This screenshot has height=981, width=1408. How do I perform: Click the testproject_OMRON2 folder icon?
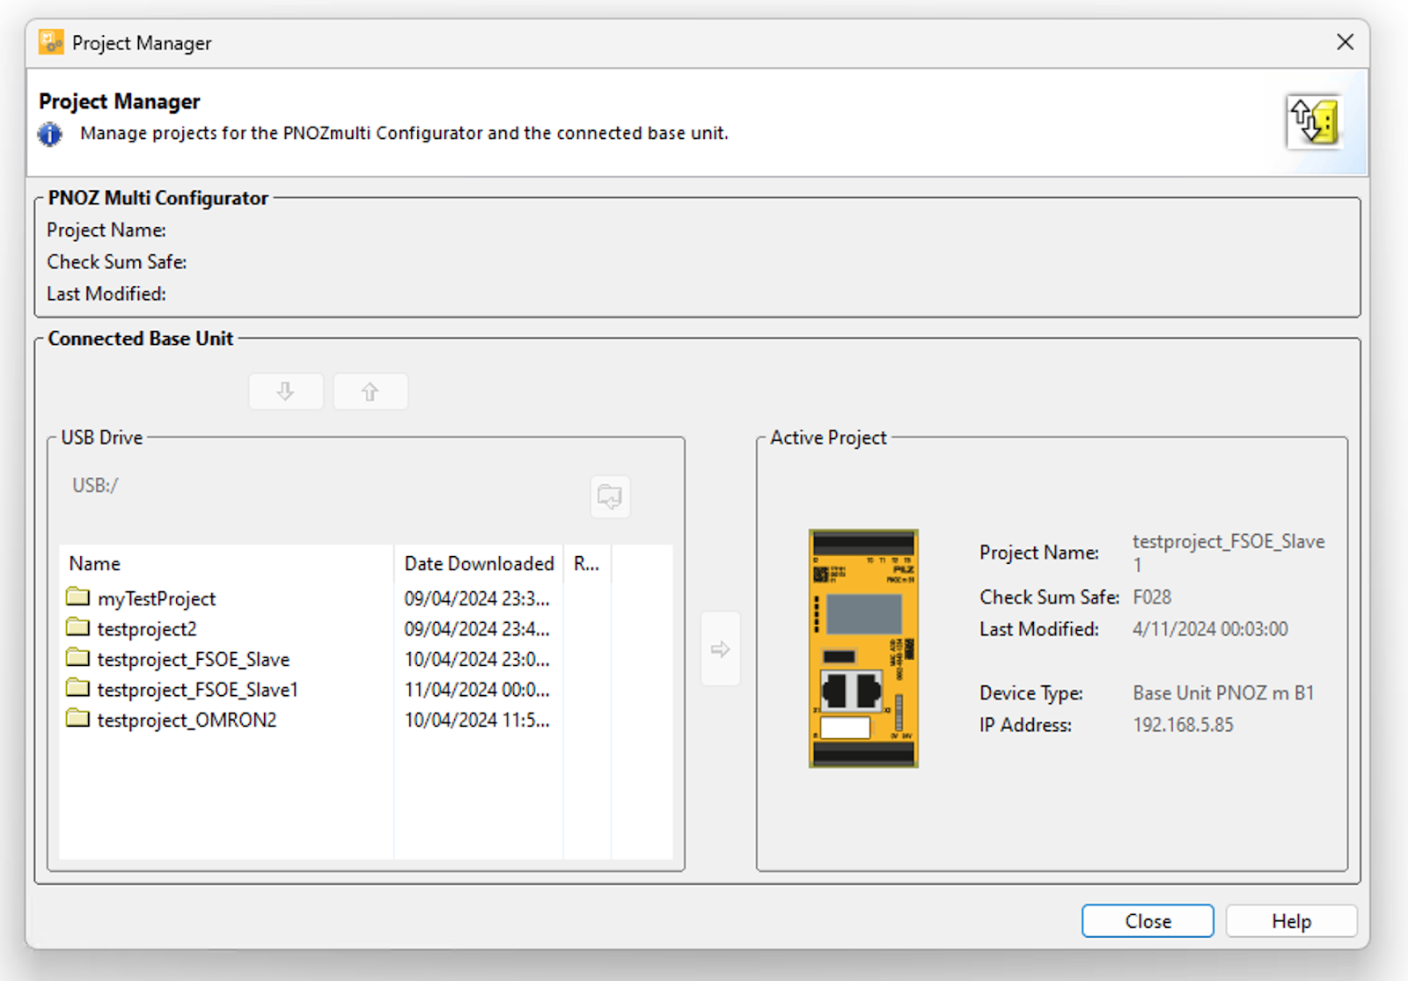[78, 719]
